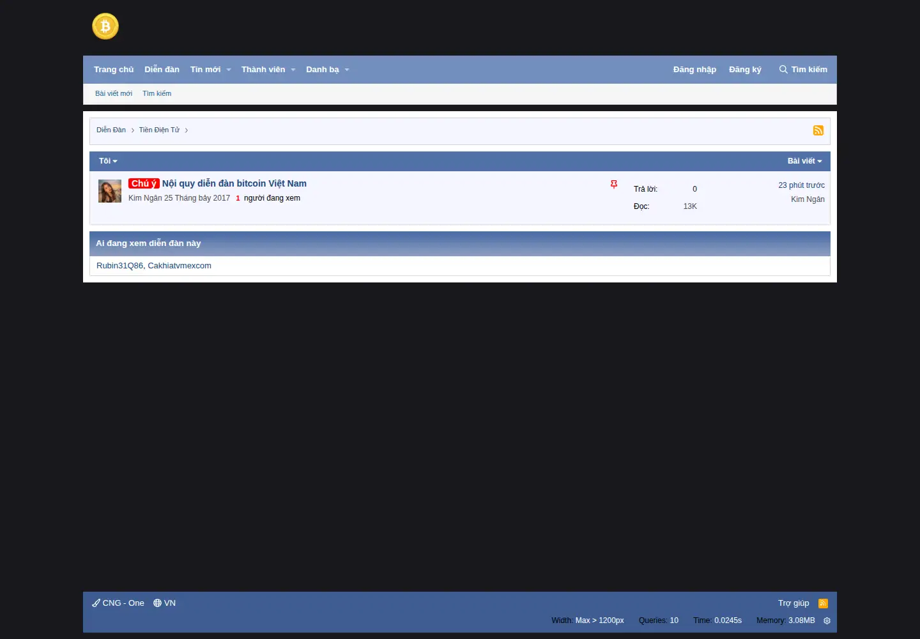This screenshot has height=639, width=920.
Task: Open the Diễn đàn nav item
Action: click(x=162, y=70)
